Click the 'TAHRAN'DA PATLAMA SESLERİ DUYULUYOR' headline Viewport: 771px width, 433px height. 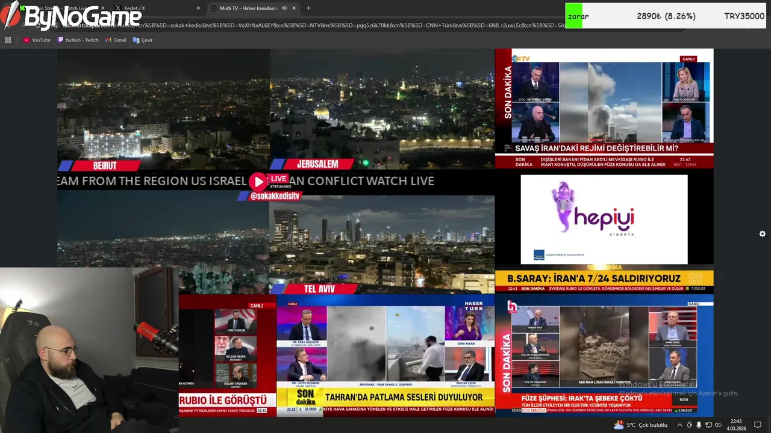[404, 398]
